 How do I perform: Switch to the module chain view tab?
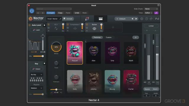coord(100,19)
